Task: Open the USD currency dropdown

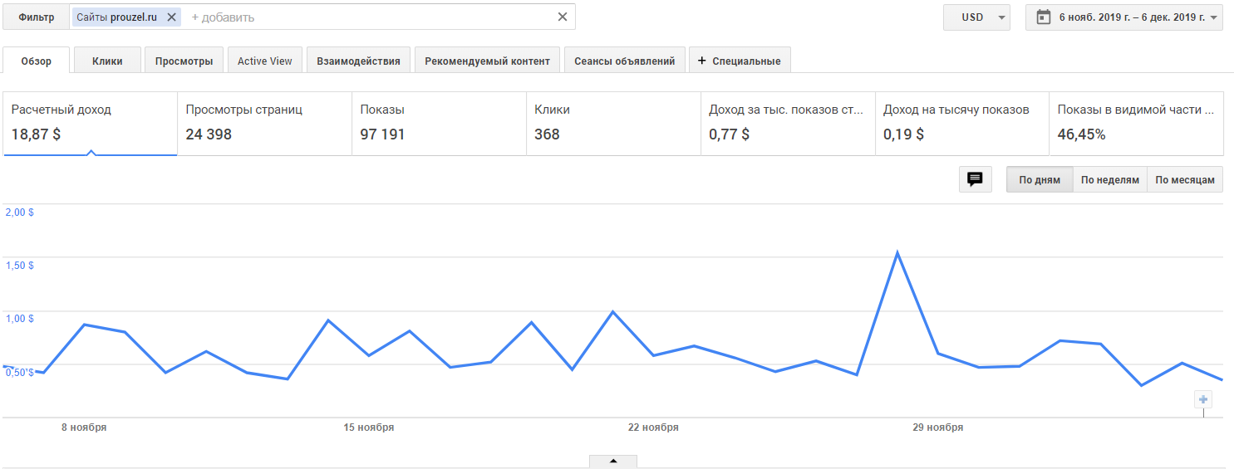Action: click(x=976, y=17)
